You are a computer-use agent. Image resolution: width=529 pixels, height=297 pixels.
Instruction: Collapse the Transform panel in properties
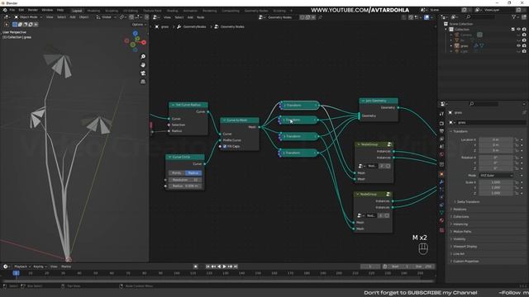tap(460, 131)
